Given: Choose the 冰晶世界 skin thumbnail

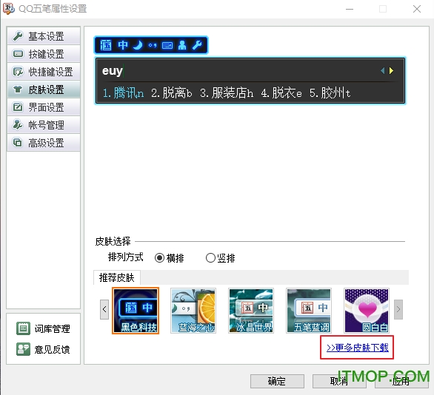Looking at the screenshot, I should 251,311.
